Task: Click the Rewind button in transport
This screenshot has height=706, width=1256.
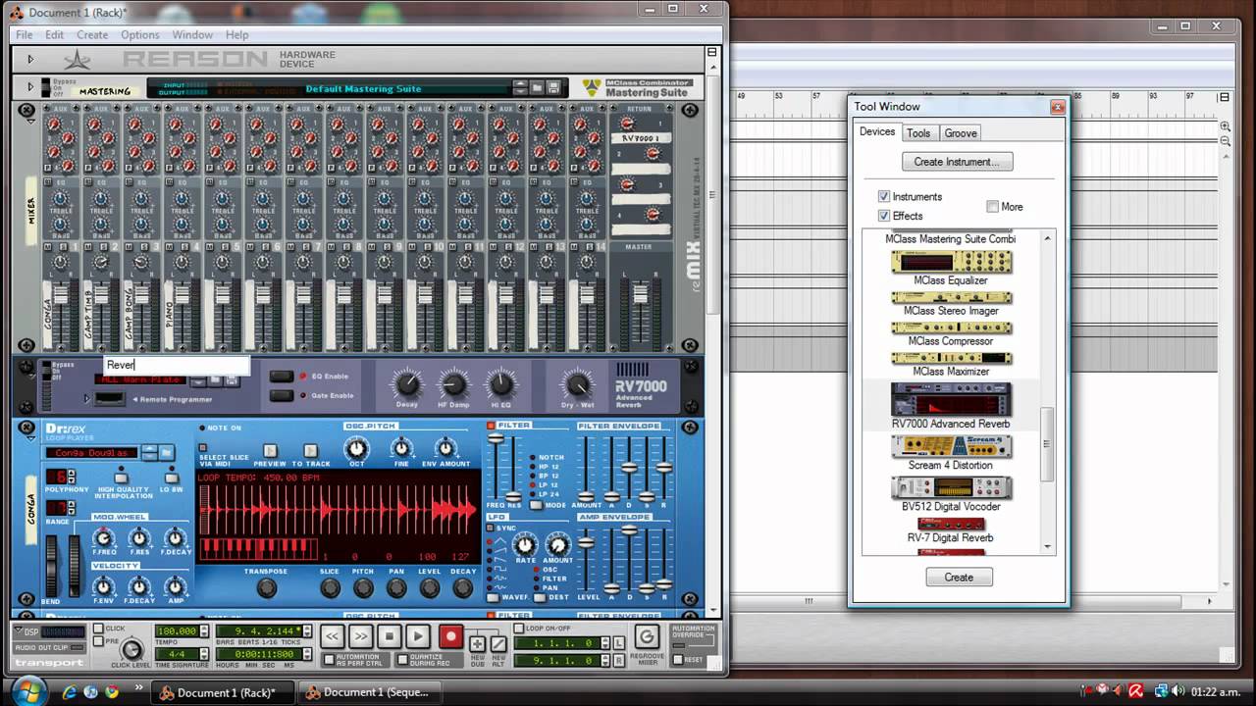Action: (332, 636)
